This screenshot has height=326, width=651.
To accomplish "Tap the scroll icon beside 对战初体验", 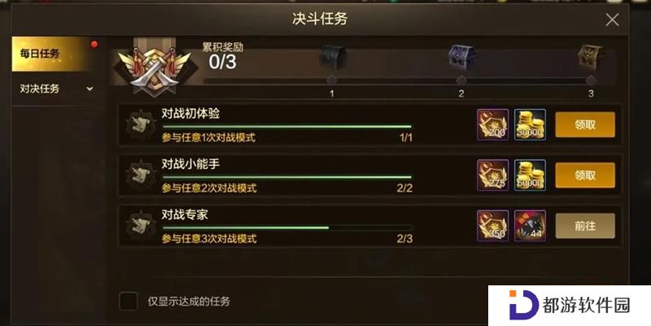I will click(140, 125).
